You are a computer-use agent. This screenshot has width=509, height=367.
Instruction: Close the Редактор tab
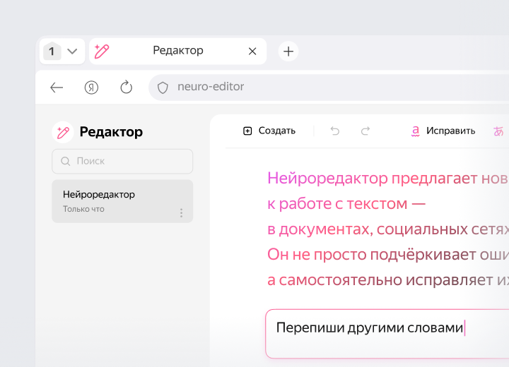pos(252,52)
